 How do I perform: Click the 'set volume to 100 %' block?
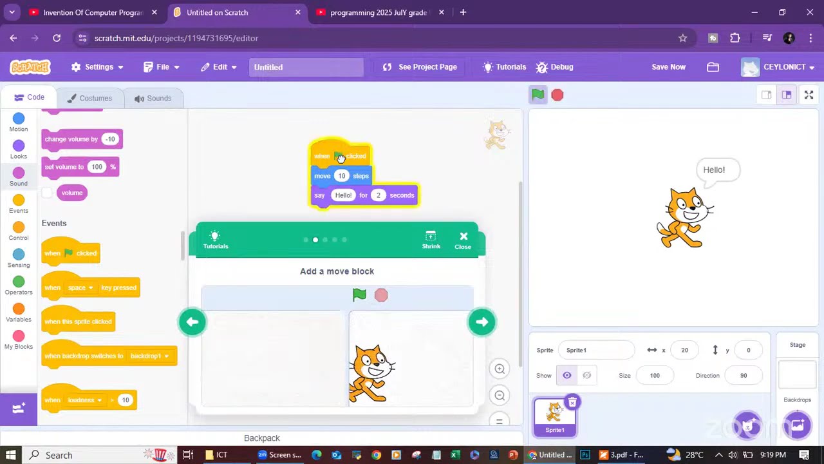(81, 167)
